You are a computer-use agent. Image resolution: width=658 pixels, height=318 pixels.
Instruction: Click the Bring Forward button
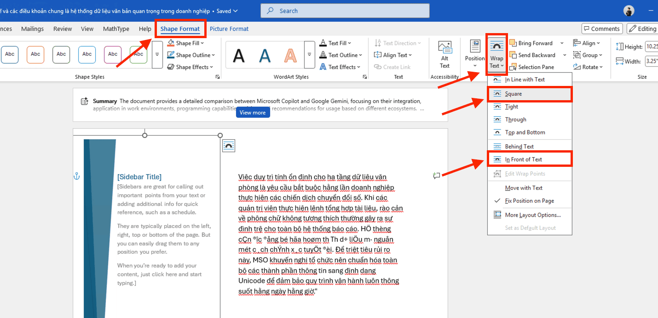point(531,43)
